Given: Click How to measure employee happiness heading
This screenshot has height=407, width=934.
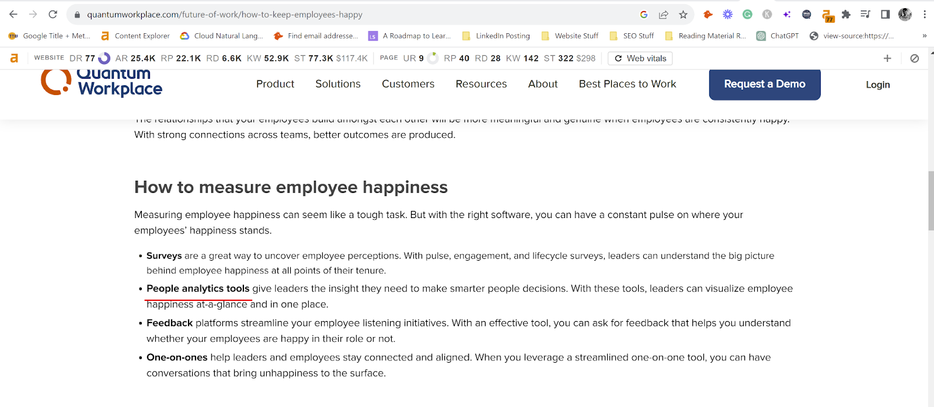Looking at the screenshot, I should tap(291, 187).
